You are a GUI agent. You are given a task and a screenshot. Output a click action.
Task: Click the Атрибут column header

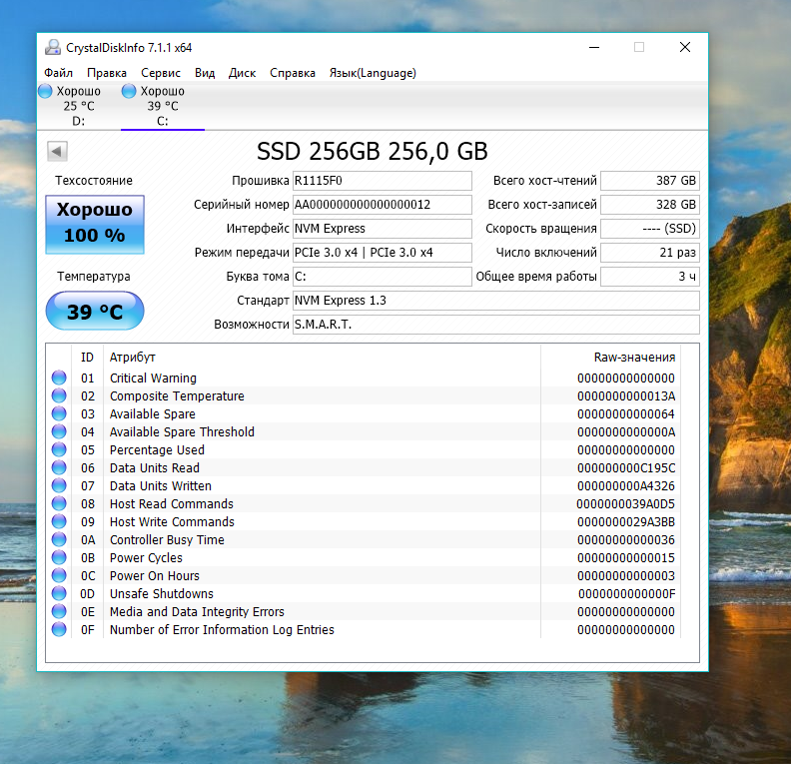[x=322, y=358]
